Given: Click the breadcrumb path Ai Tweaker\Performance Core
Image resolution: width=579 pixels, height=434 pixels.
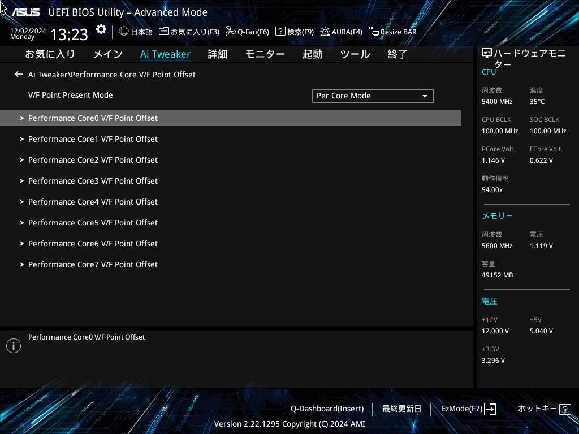Looking at the screenshot, I should [x=112, y=75].
